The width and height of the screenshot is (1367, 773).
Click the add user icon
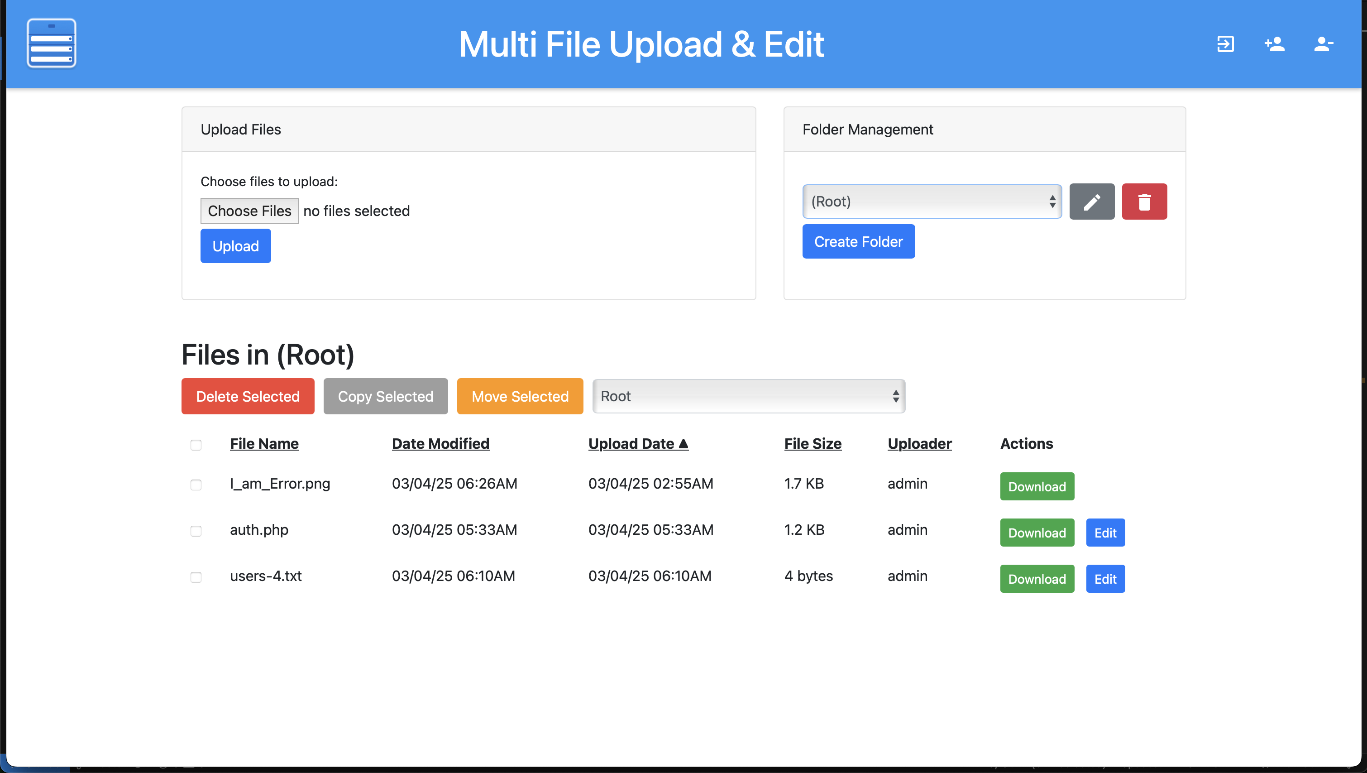click(x=1274, y=43)
